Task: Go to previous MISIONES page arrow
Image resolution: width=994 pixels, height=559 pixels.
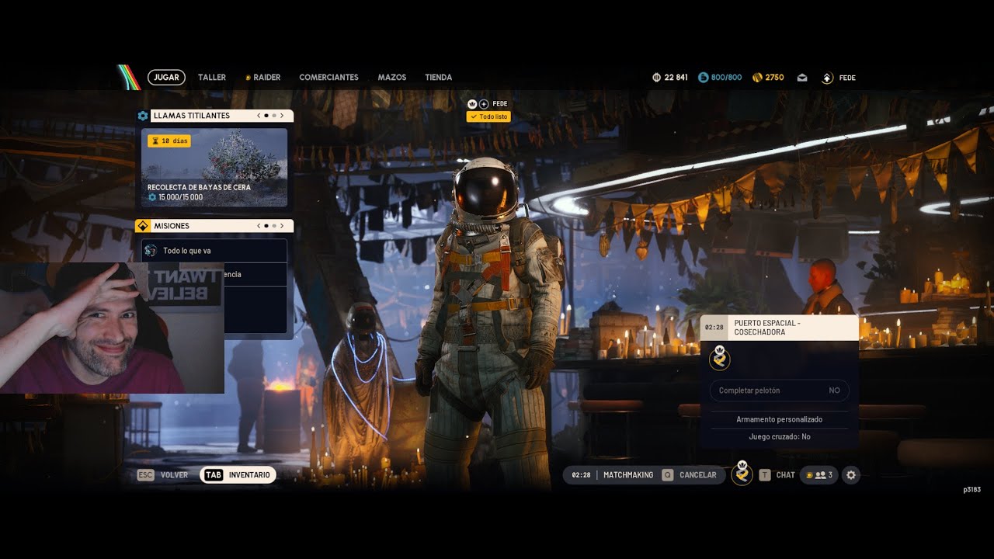Action: click(259, 226)
